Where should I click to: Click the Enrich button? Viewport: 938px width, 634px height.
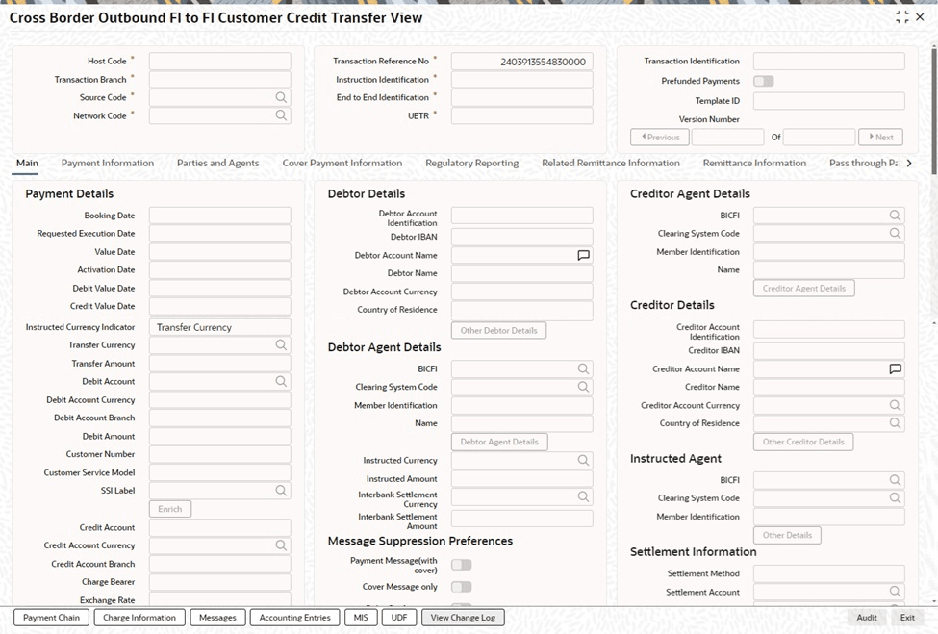170,509
